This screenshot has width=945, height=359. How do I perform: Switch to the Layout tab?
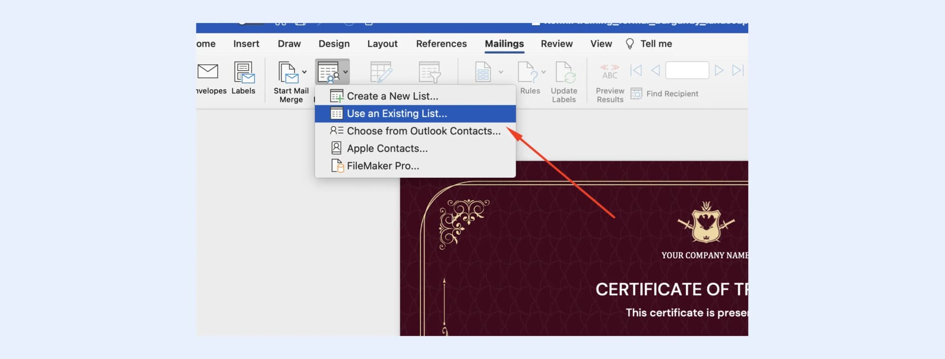click(x=382, y=44)
